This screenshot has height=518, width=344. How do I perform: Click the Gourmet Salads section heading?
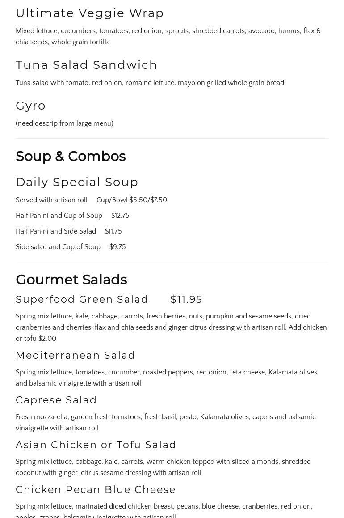[71, 280]
